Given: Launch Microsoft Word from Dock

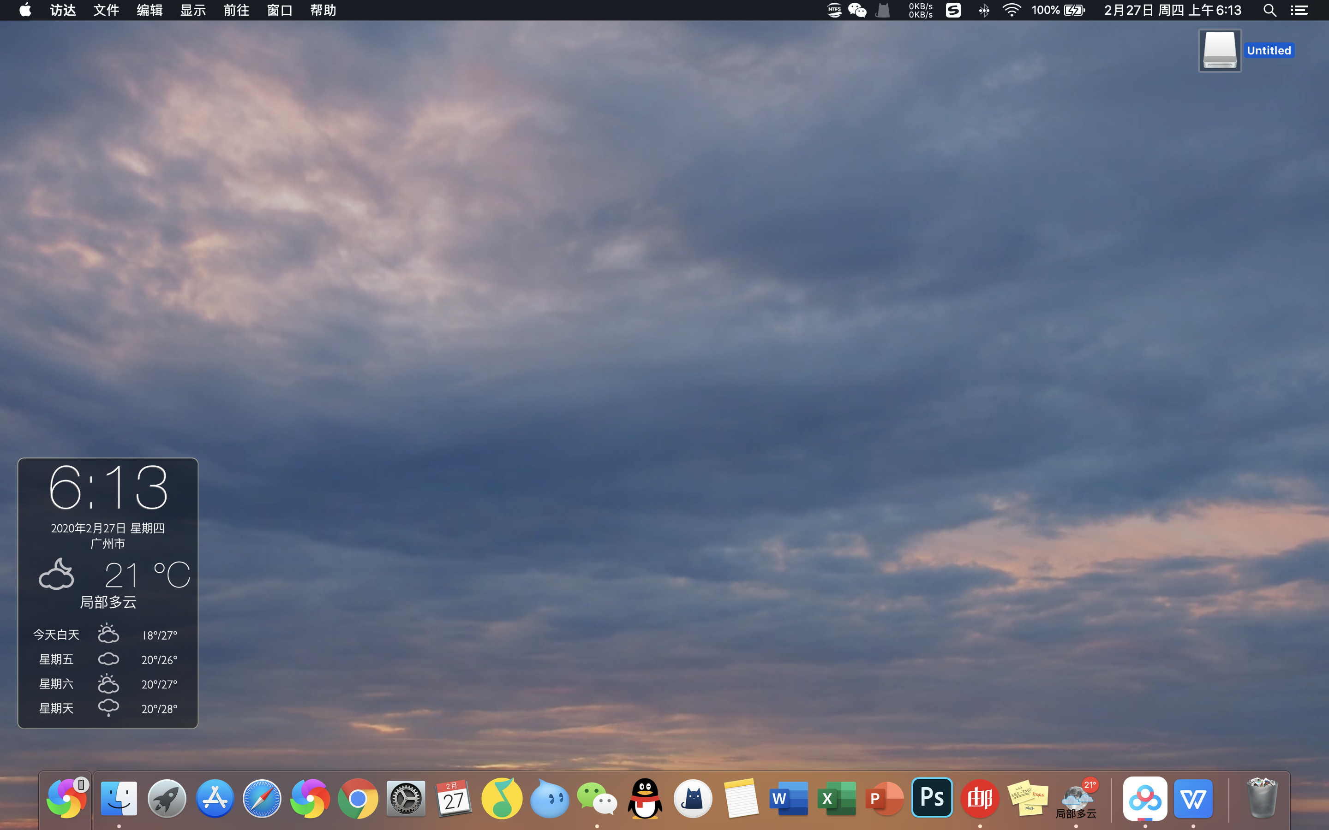Looking at the screenshot, I should [x=789, y=798].
